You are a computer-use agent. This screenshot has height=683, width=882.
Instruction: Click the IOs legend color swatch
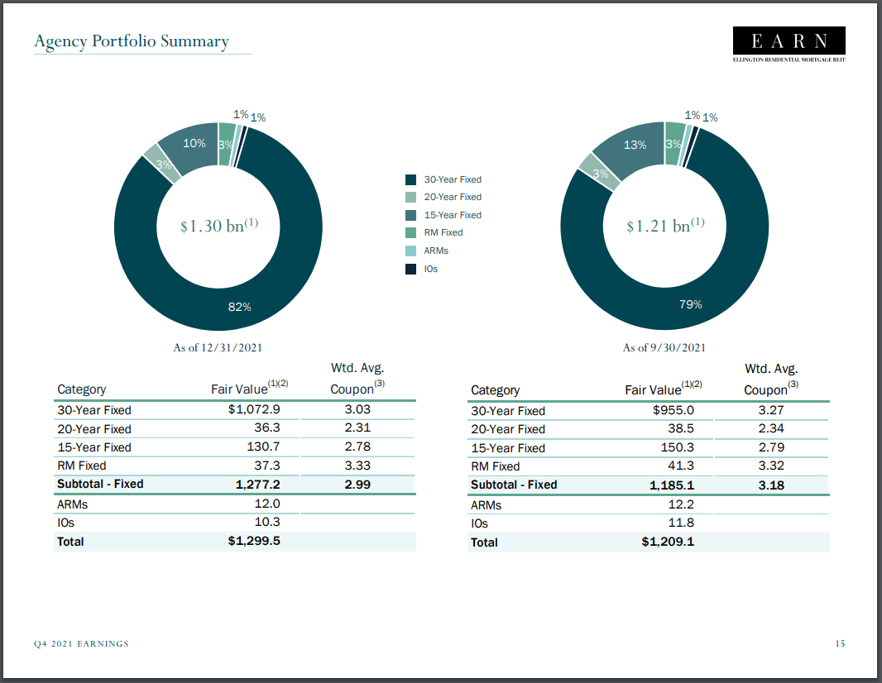tap(410, 269)
